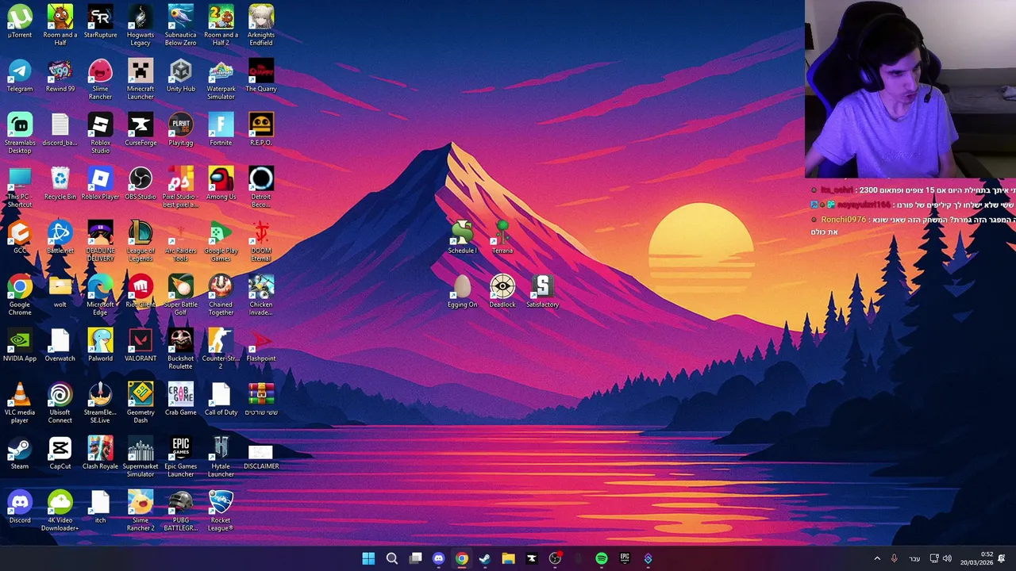Switch to Chrome in the taskbar
The height and width of the screenshot is (571, 1016).
[462, 558]
